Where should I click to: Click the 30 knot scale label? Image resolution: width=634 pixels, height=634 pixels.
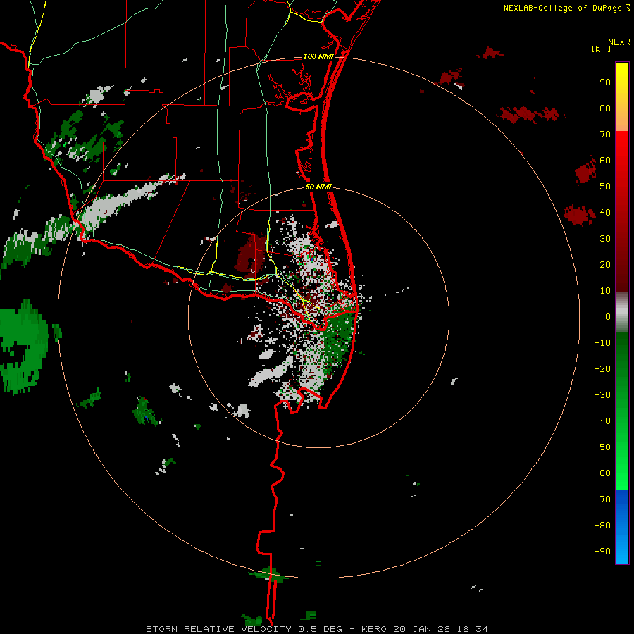pos(605,239)
